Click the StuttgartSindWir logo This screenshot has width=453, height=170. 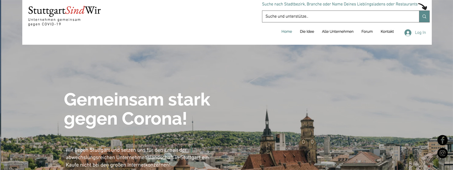[x=65, y=11]
